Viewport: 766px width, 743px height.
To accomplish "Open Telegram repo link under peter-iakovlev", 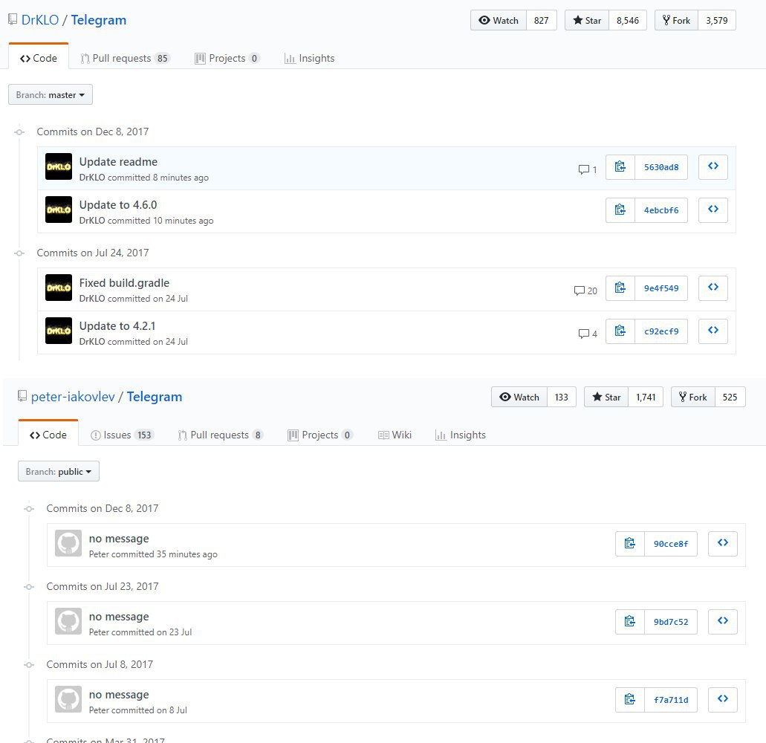I will 155,397.
